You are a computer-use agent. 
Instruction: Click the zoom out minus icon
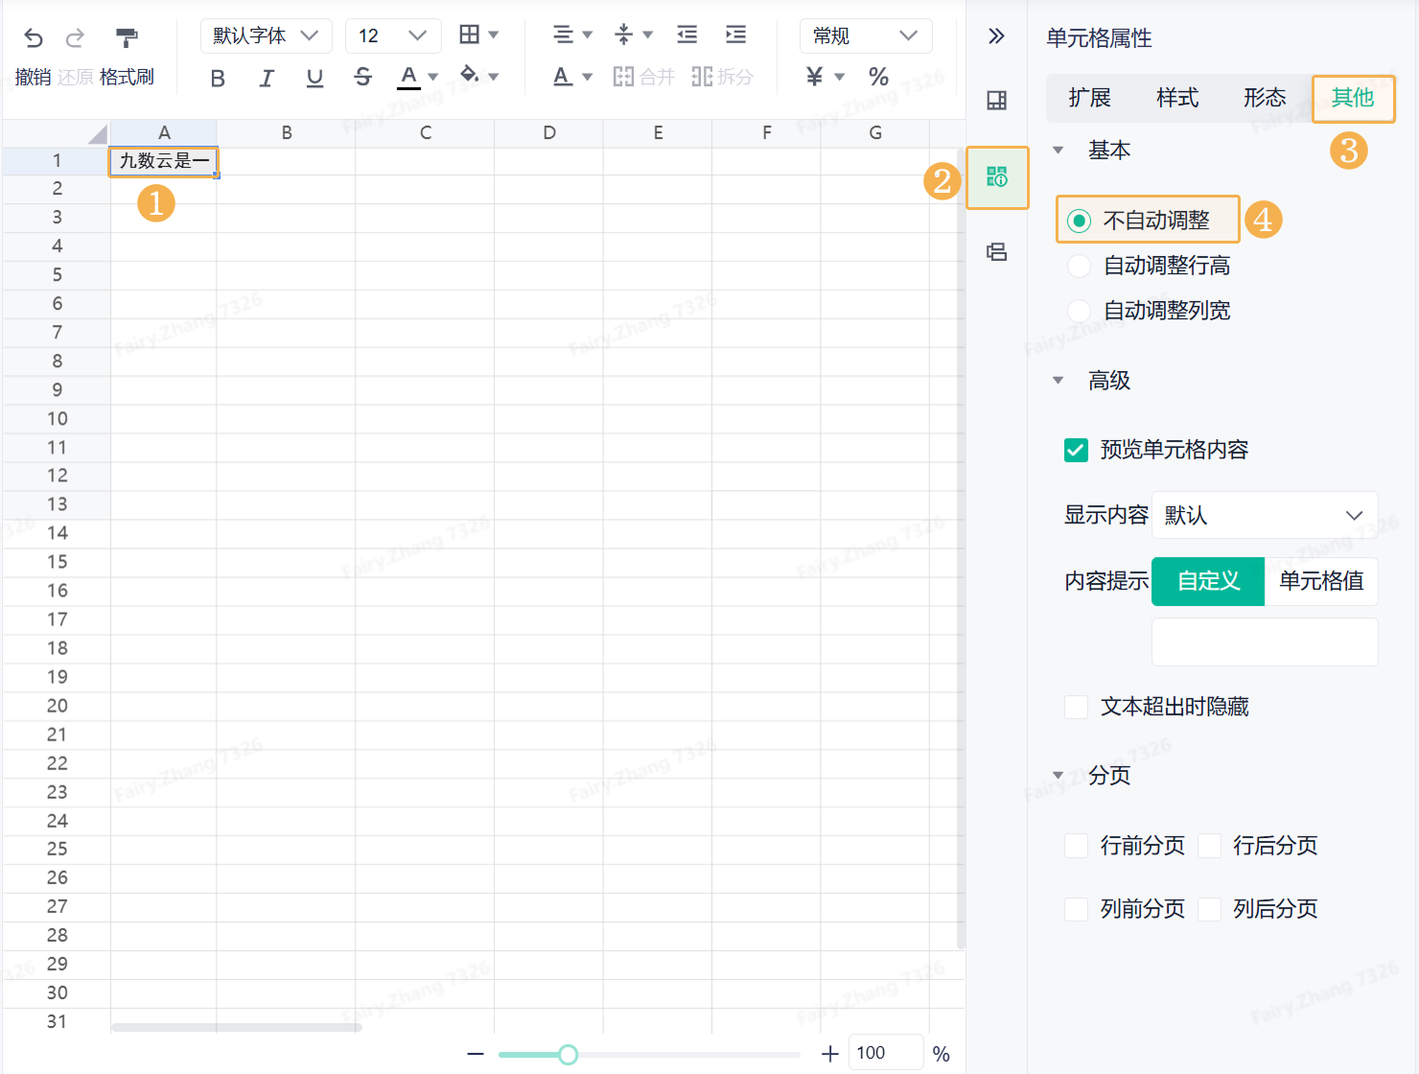click(x=476, y=1054)
